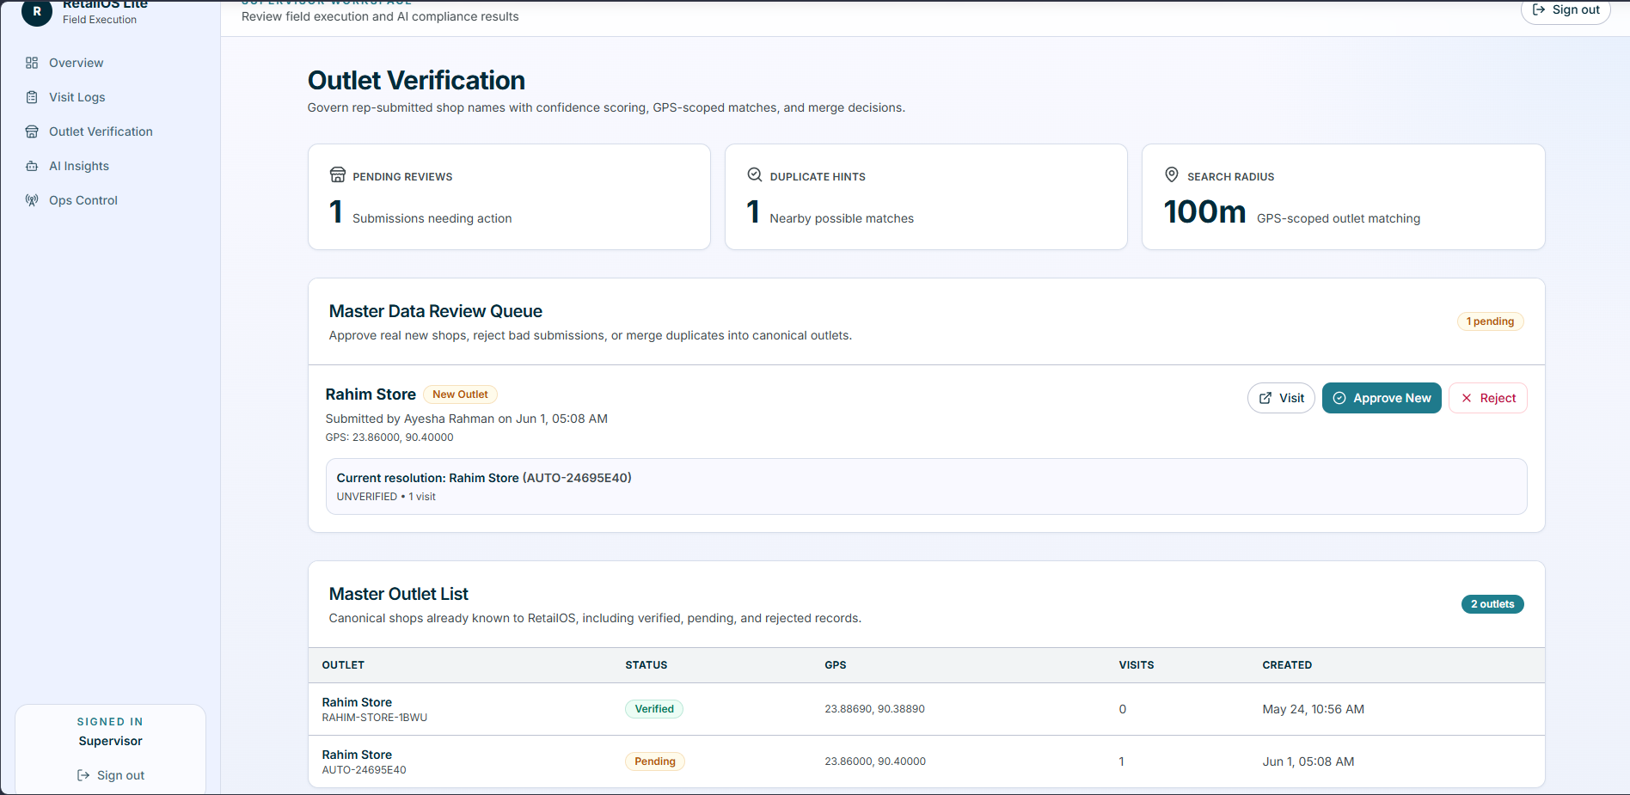The image size is (1630, 795).
Task: Click the Overview grid icon in sidebar
Action: pyautogui.click(x=32, y=63)
